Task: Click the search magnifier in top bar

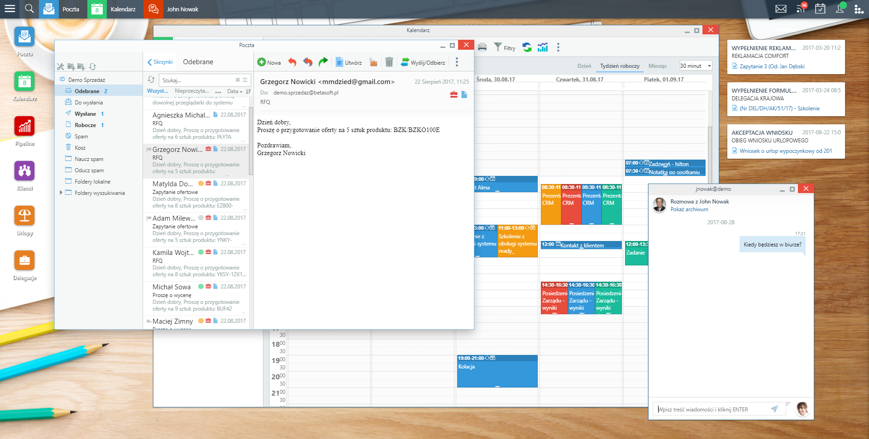Action: (29, 9)
